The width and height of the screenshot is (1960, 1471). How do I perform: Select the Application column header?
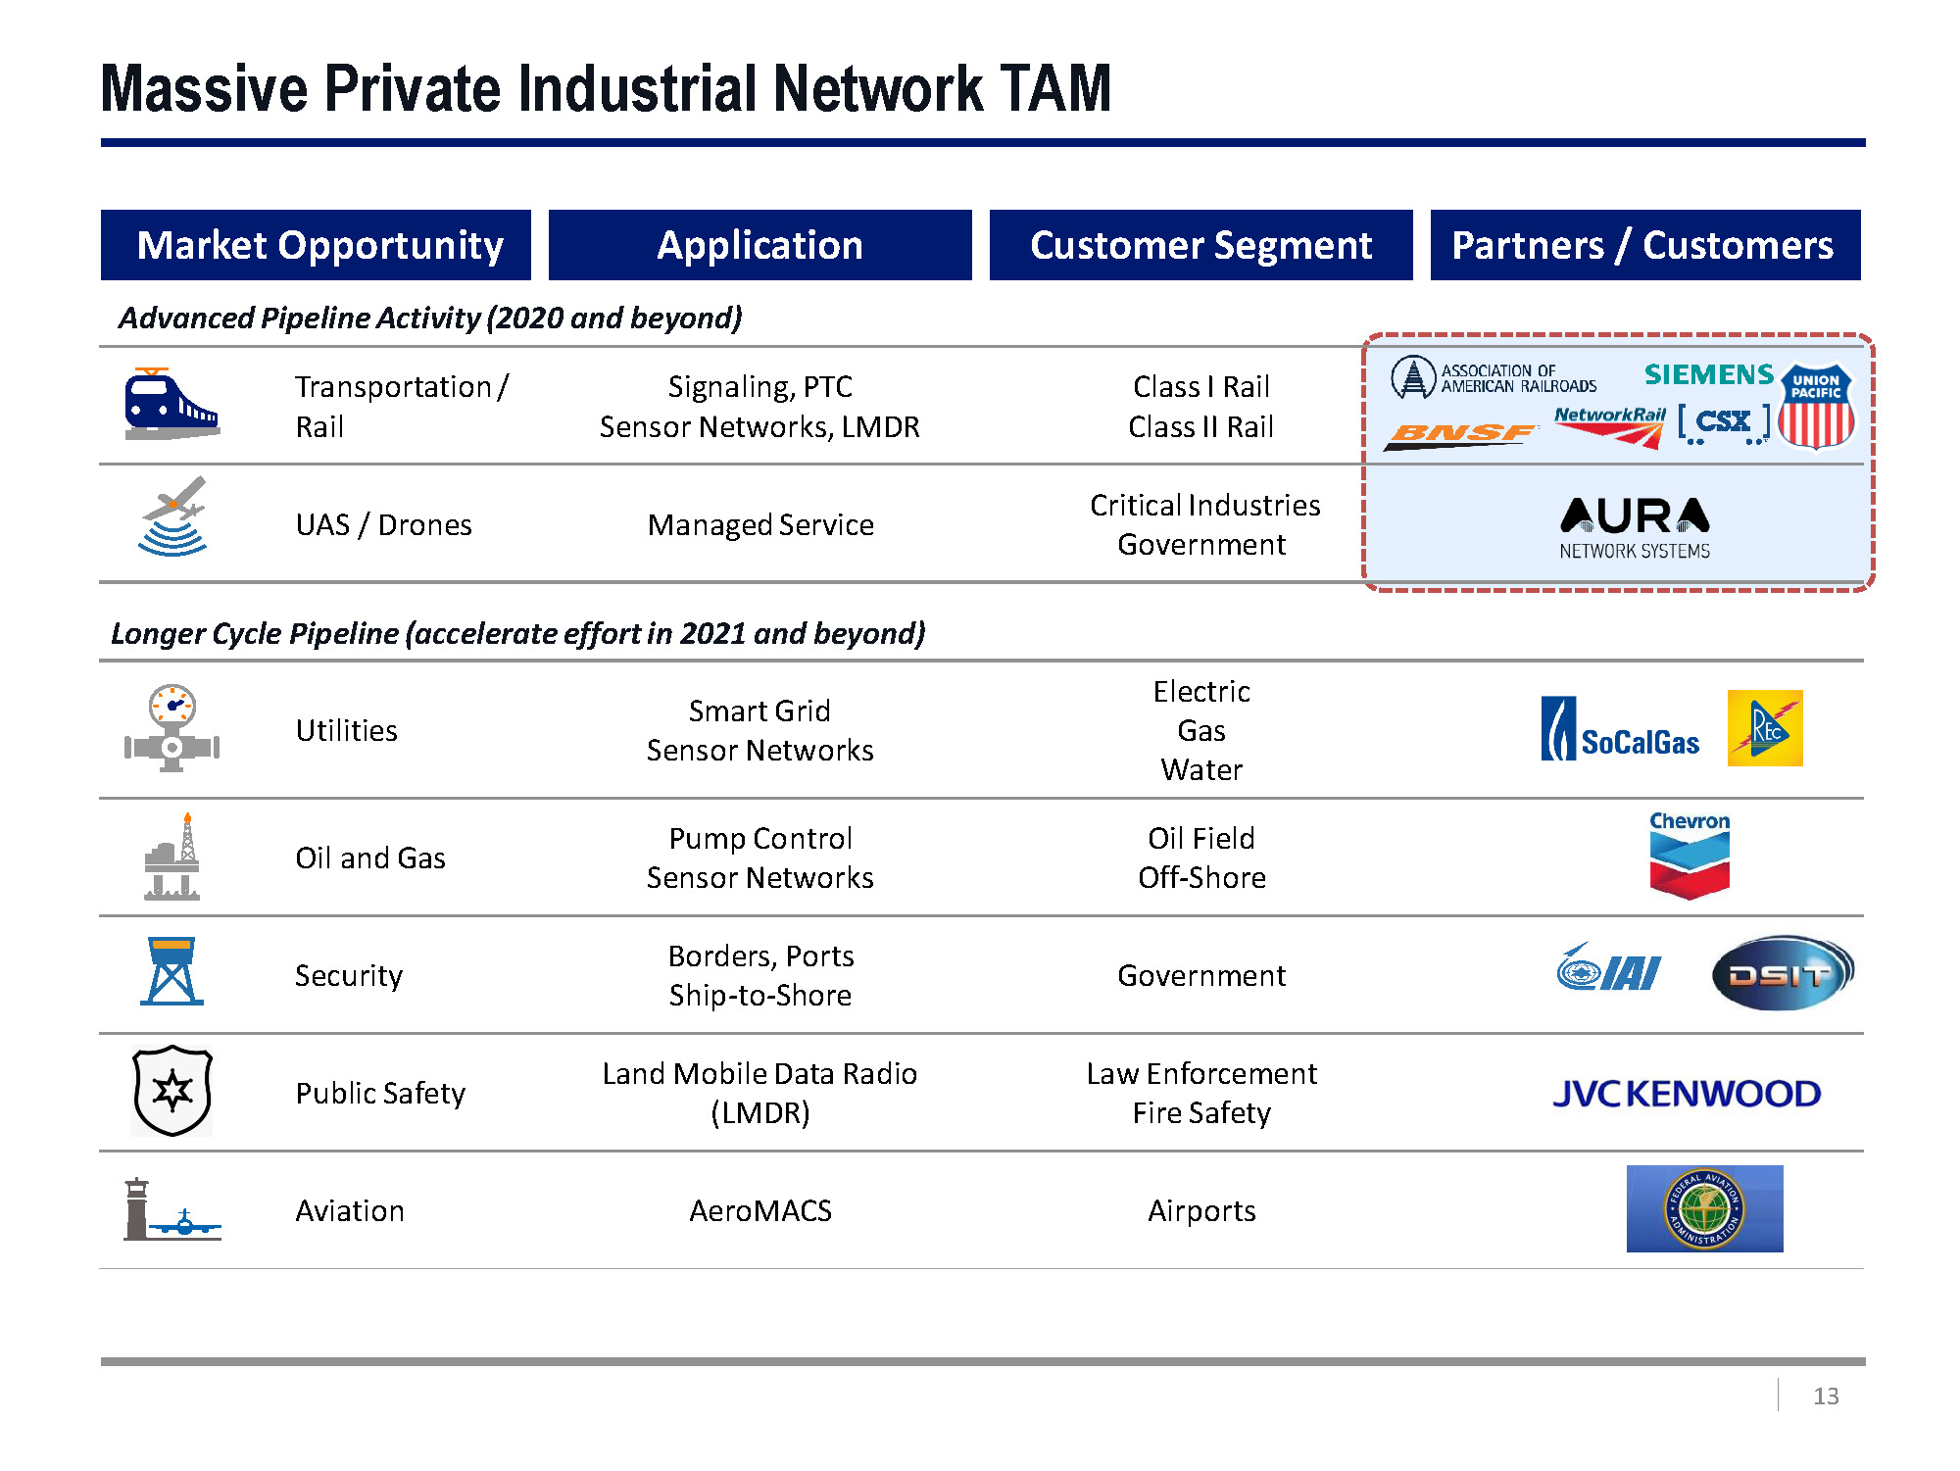tap(759, 245)
